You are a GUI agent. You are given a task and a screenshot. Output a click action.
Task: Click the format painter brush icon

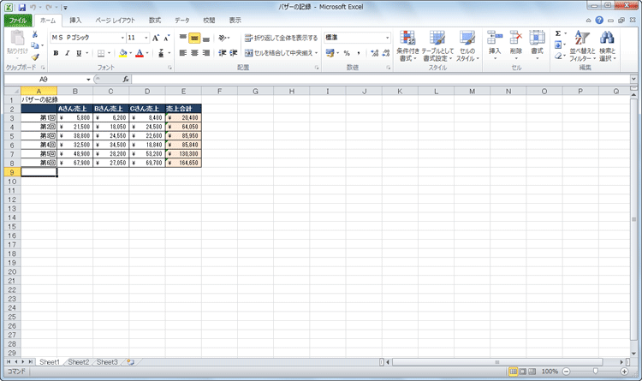tap(35, 57)
